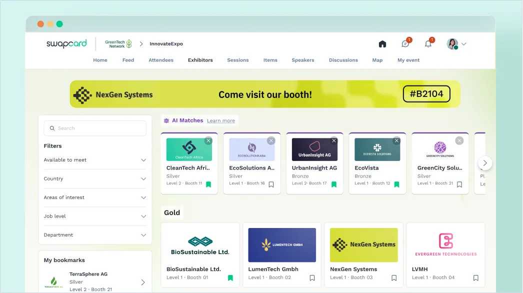Go to home via house icon
The image size is (523, 293).
[x=382, y=44]
